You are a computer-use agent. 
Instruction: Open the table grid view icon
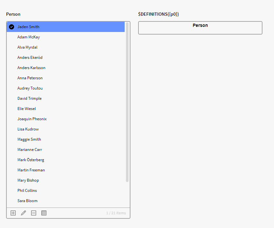pos(44,213)
